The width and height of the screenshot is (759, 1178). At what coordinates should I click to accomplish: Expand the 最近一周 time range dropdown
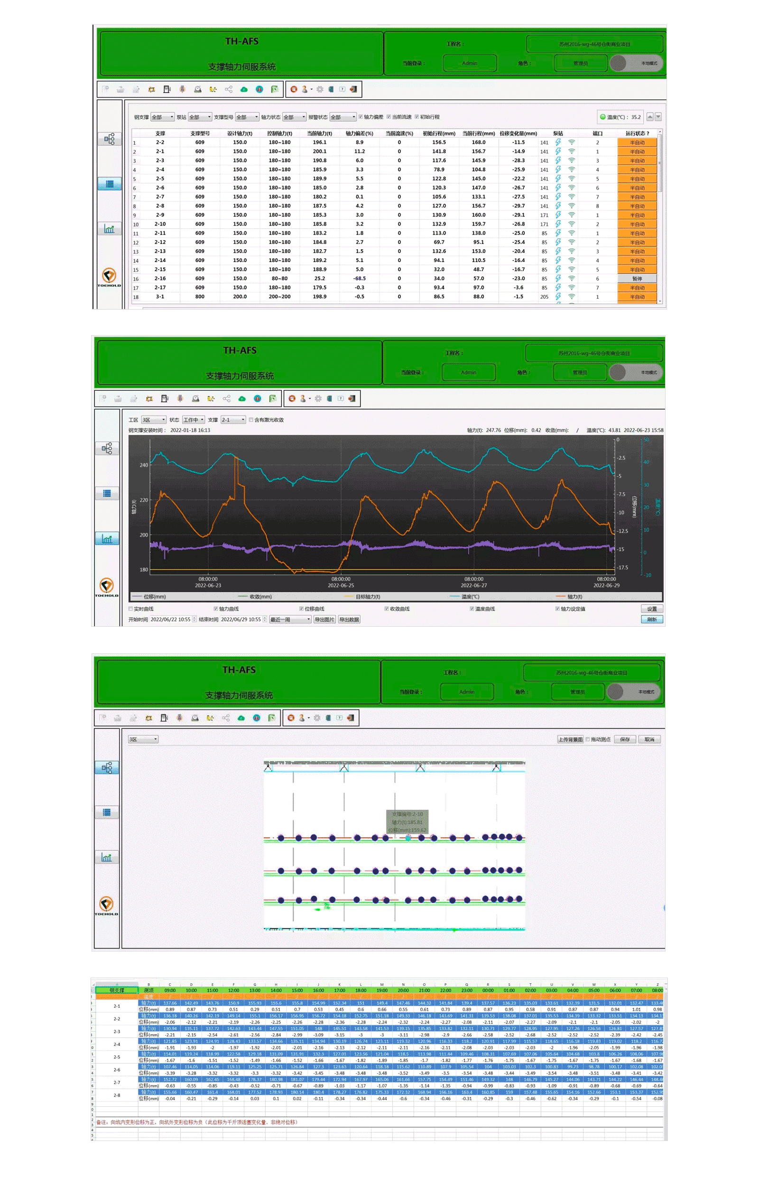click(x=290, y=620)
